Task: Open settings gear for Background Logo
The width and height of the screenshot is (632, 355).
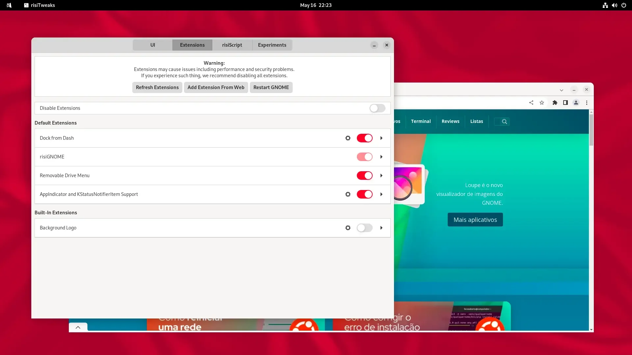Action: [348, 228]
